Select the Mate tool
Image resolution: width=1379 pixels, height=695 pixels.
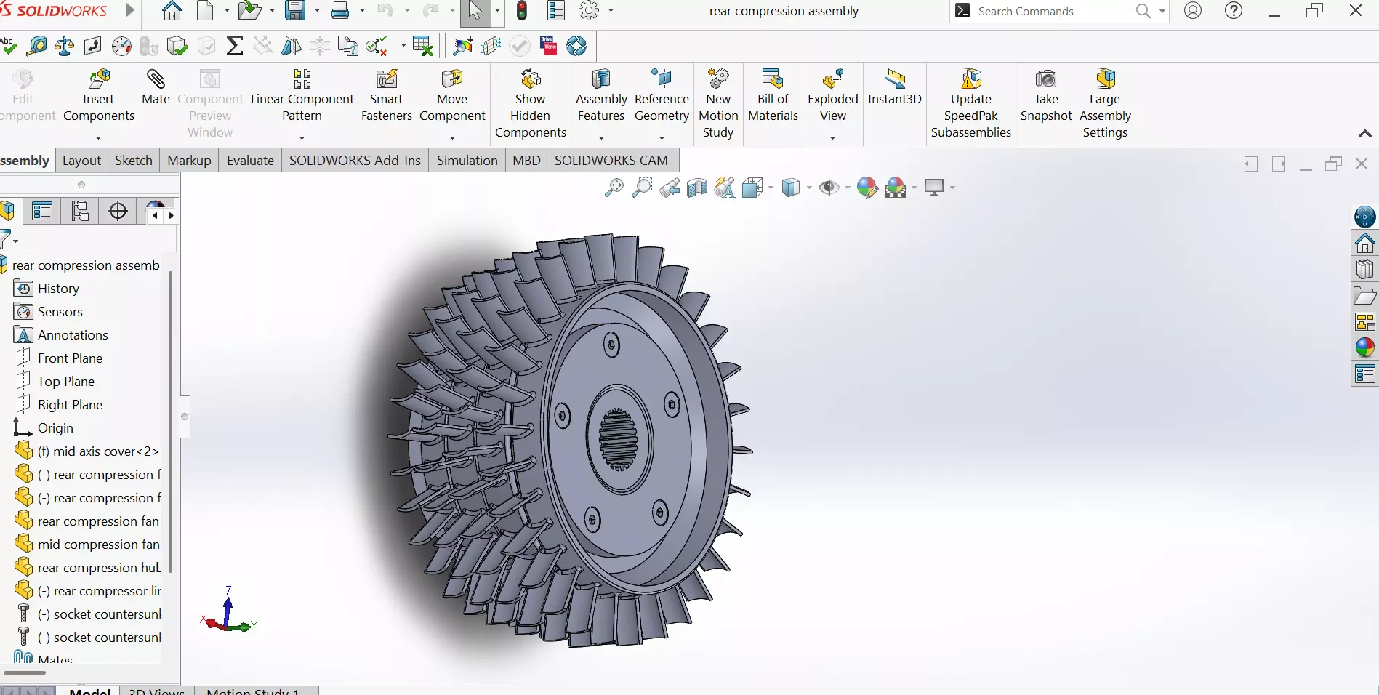pos(156,88)
